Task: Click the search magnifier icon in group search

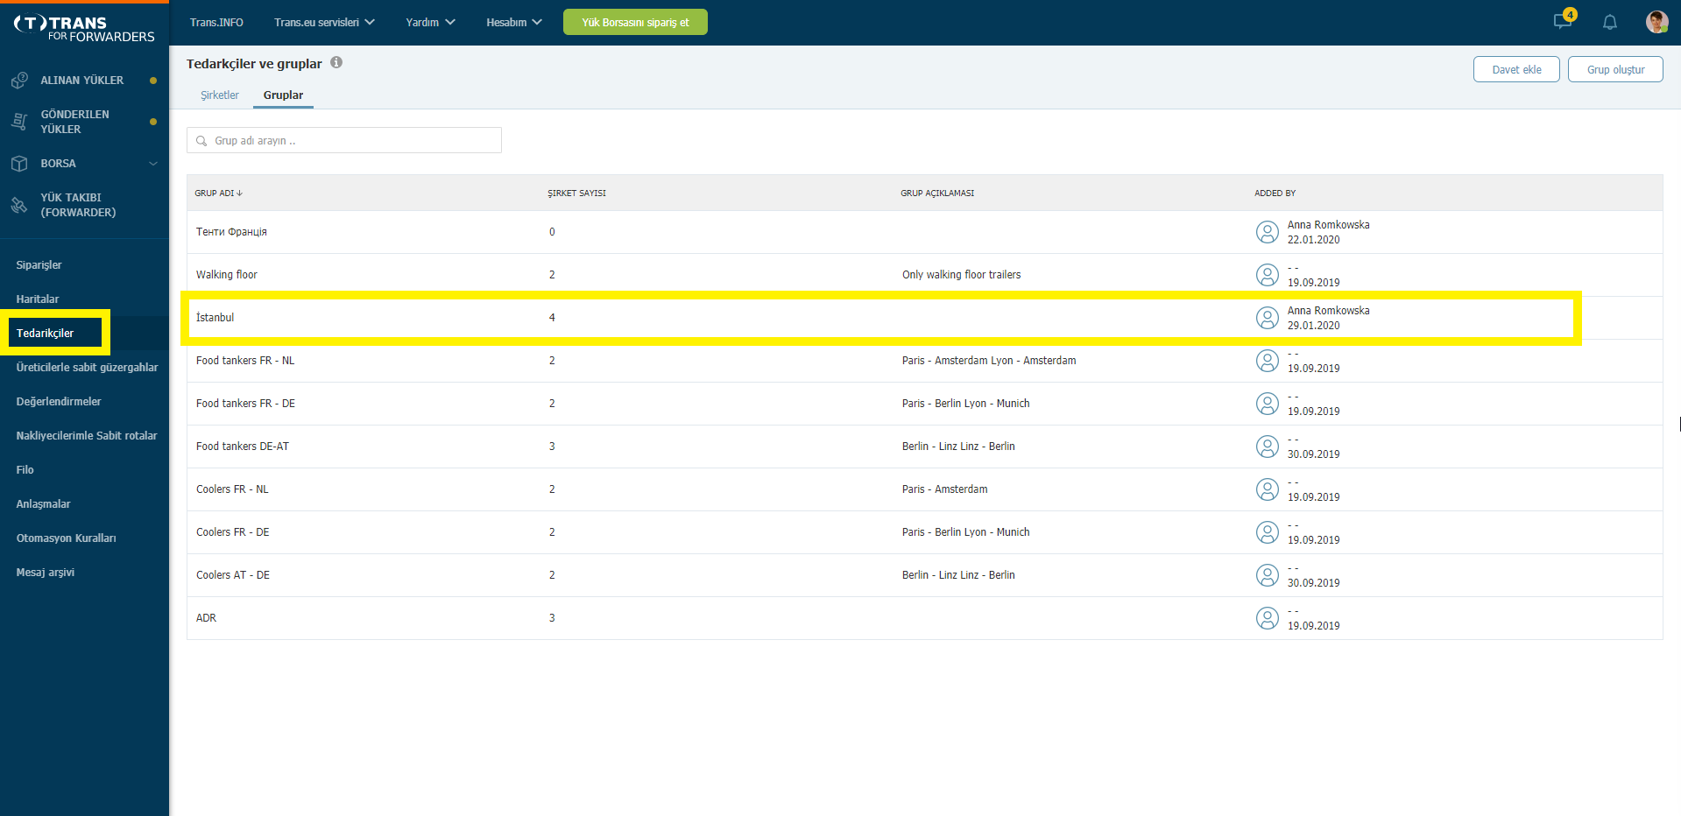Action: click(201, 141)
